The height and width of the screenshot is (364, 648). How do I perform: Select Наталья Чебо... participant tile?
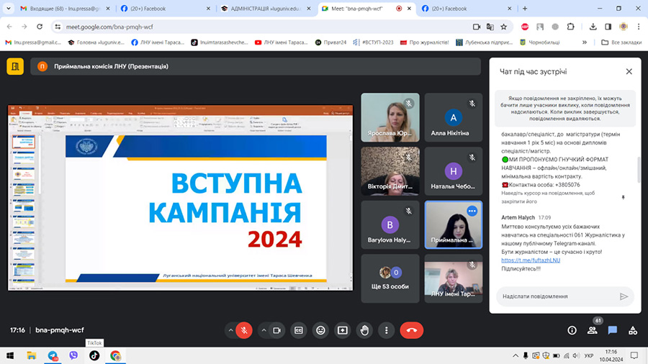(x=454, y=171)
